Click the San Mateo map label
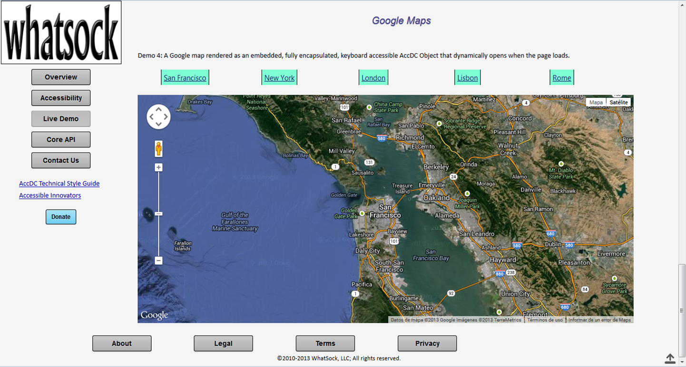The image size is (686, 367). click(418, 308)
